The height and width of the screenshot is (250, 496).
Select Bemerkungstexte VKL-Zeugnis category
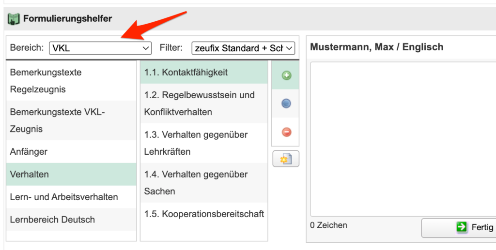pyautogui.click(x=71, y=120)
